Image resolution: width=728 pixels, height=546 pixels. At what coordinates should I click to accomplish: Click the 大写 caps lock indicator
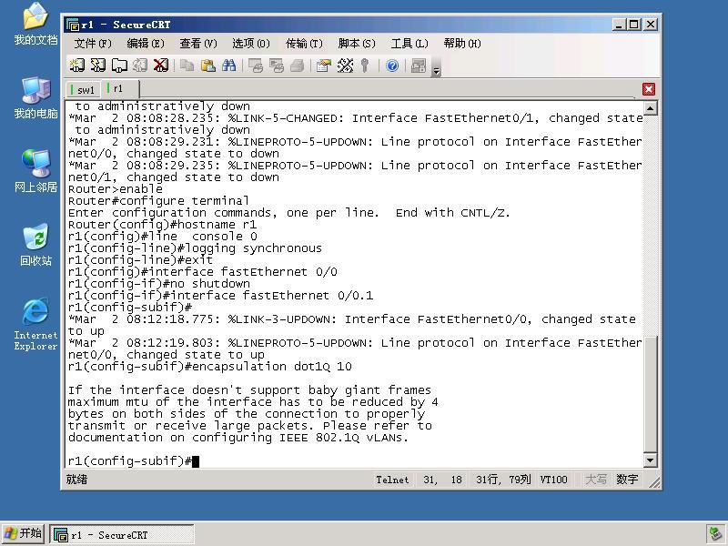coord(596,480)
